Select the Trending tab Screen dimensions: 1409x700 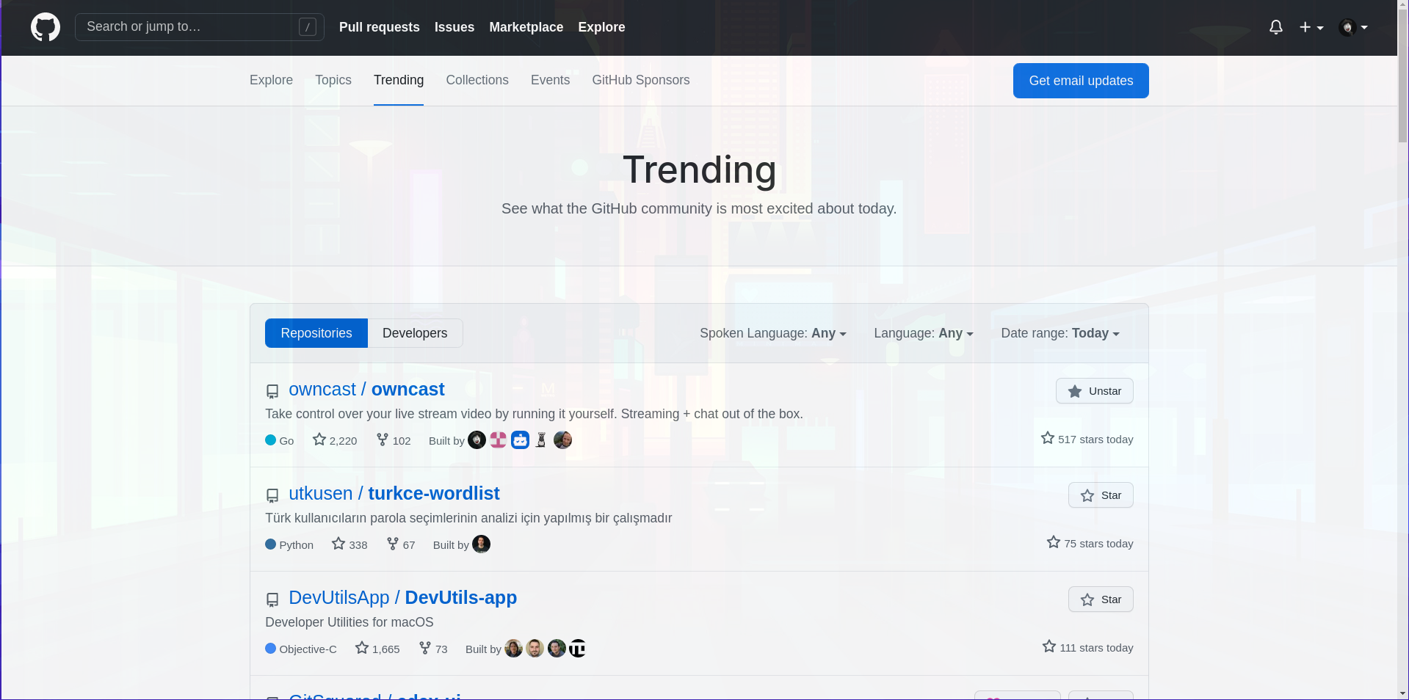[399, 80]
